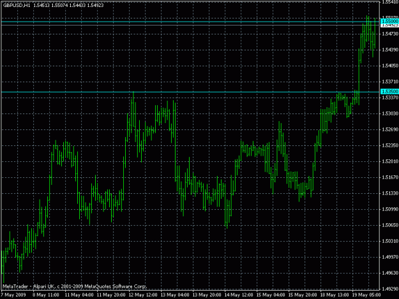The width and height of the screenshot is (399, 299).
Task: Click the 13 May 04:00 time label
Action: click(x=175, y=295)
